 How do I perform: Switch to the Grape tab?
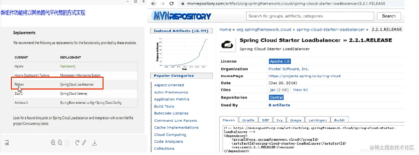point(296,120)
